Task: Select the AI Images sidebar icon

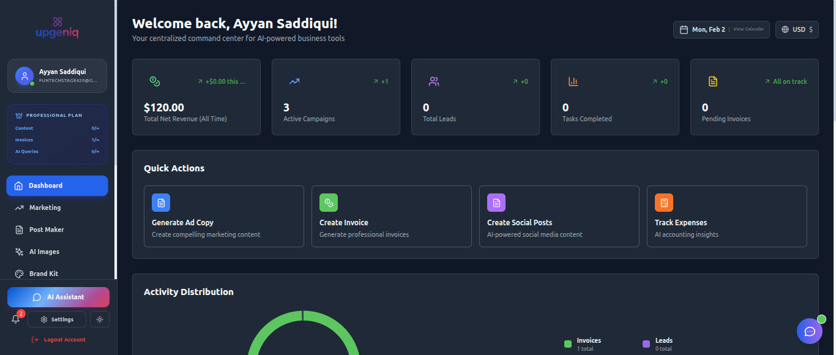Action: [x=18, y=252]
